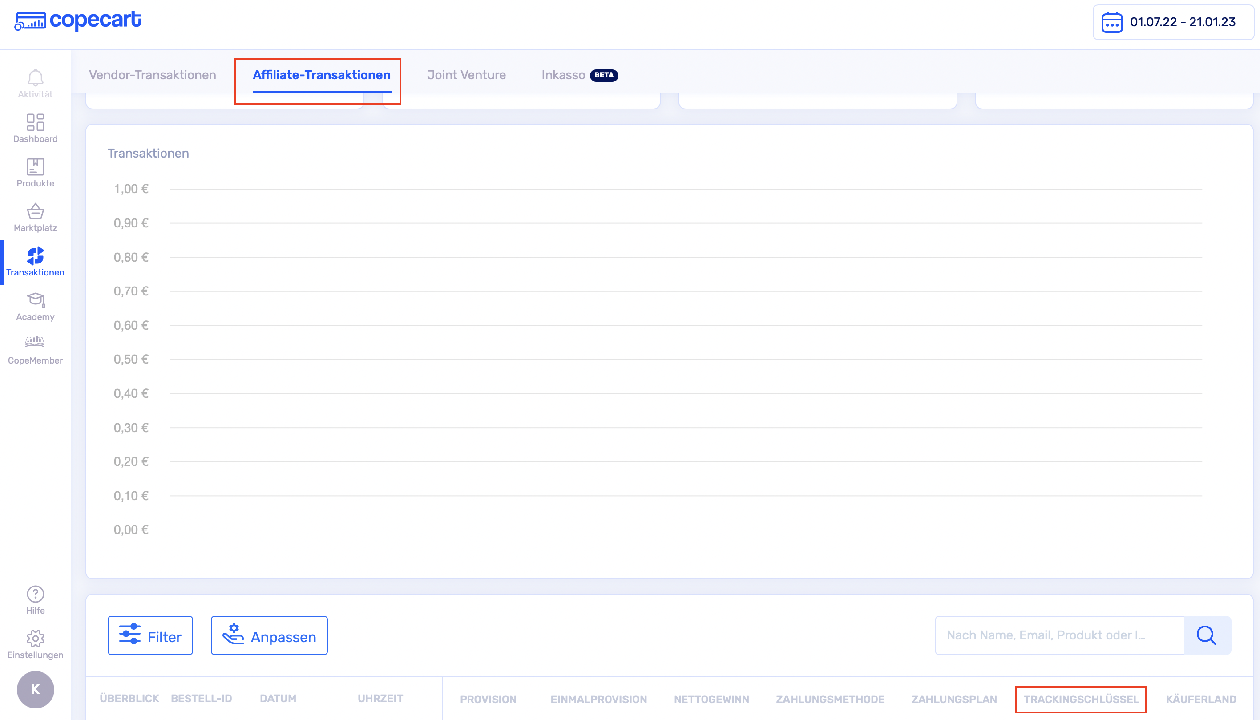The image size is (1260, 720).
Task: Click the K user avatar
Action: (35, 689)
